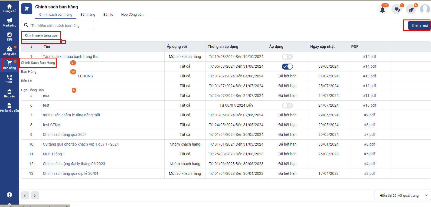Screen dimensions: 431x207
Task: Open the CSKH phone icon
Action: tap(9, 77)
